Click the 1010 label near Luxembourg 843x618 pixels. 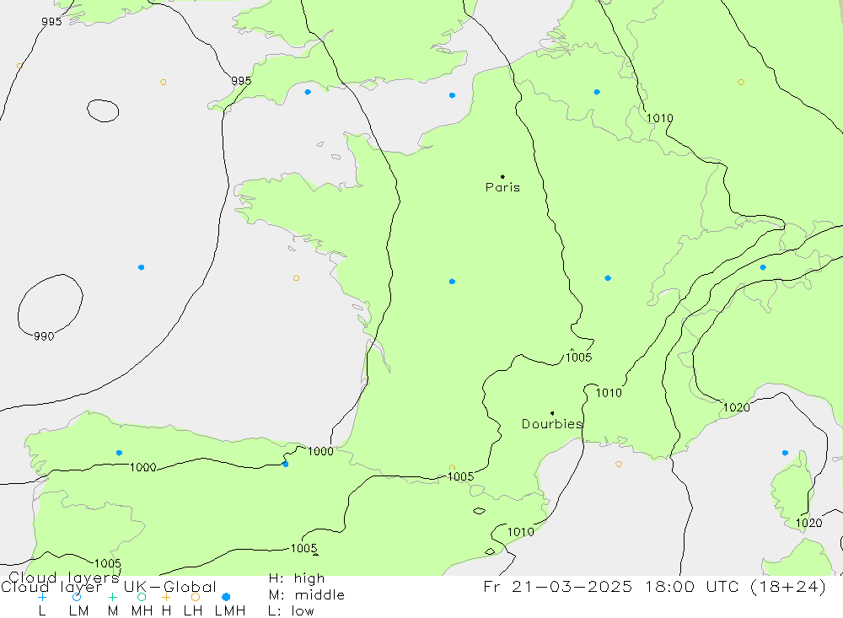[660, 118]
